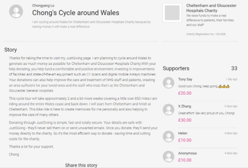248x168 pixels.
Task: Click the Supporters heading
Action: pyautogui.click(x=176, y=68)
